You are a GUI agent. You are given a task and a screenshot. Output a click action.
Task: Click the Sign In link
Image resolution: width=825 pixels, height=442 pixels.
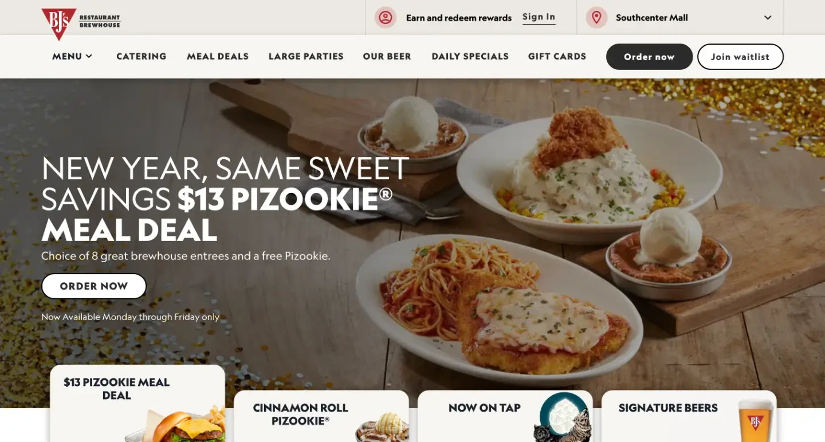tap(539, 17)
